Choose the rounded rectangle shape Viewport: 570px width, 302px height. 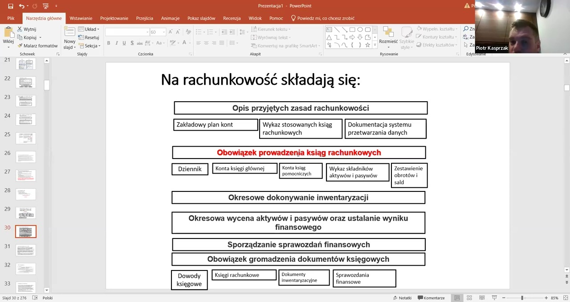point(367,30)
